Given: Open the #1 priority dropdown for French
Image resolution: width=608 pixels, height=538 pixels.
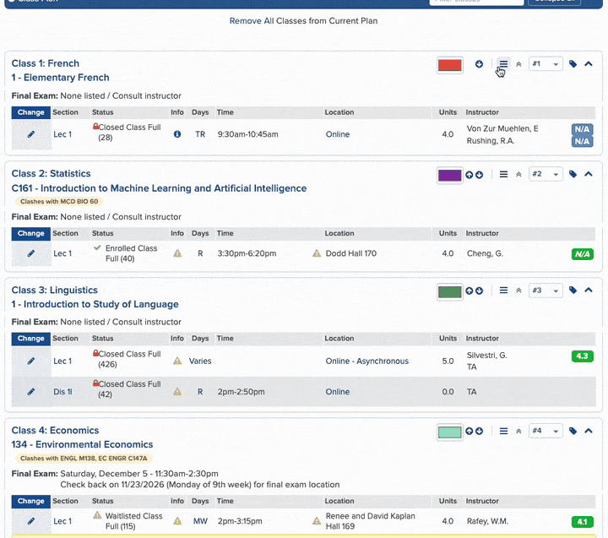Looking at the screenshot, I should 546,64.
